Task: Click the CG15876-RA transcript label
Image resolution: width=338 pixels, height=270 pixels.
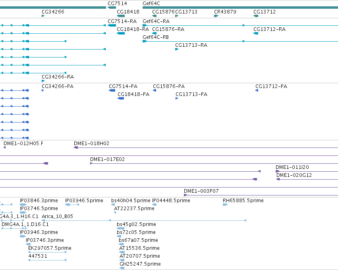Action: pos(168,29)
